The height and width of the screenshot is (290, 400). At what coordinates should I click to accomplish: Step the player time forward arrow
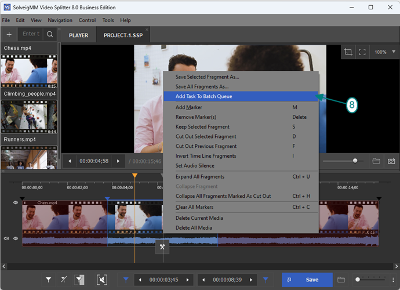tap(118, 161)
